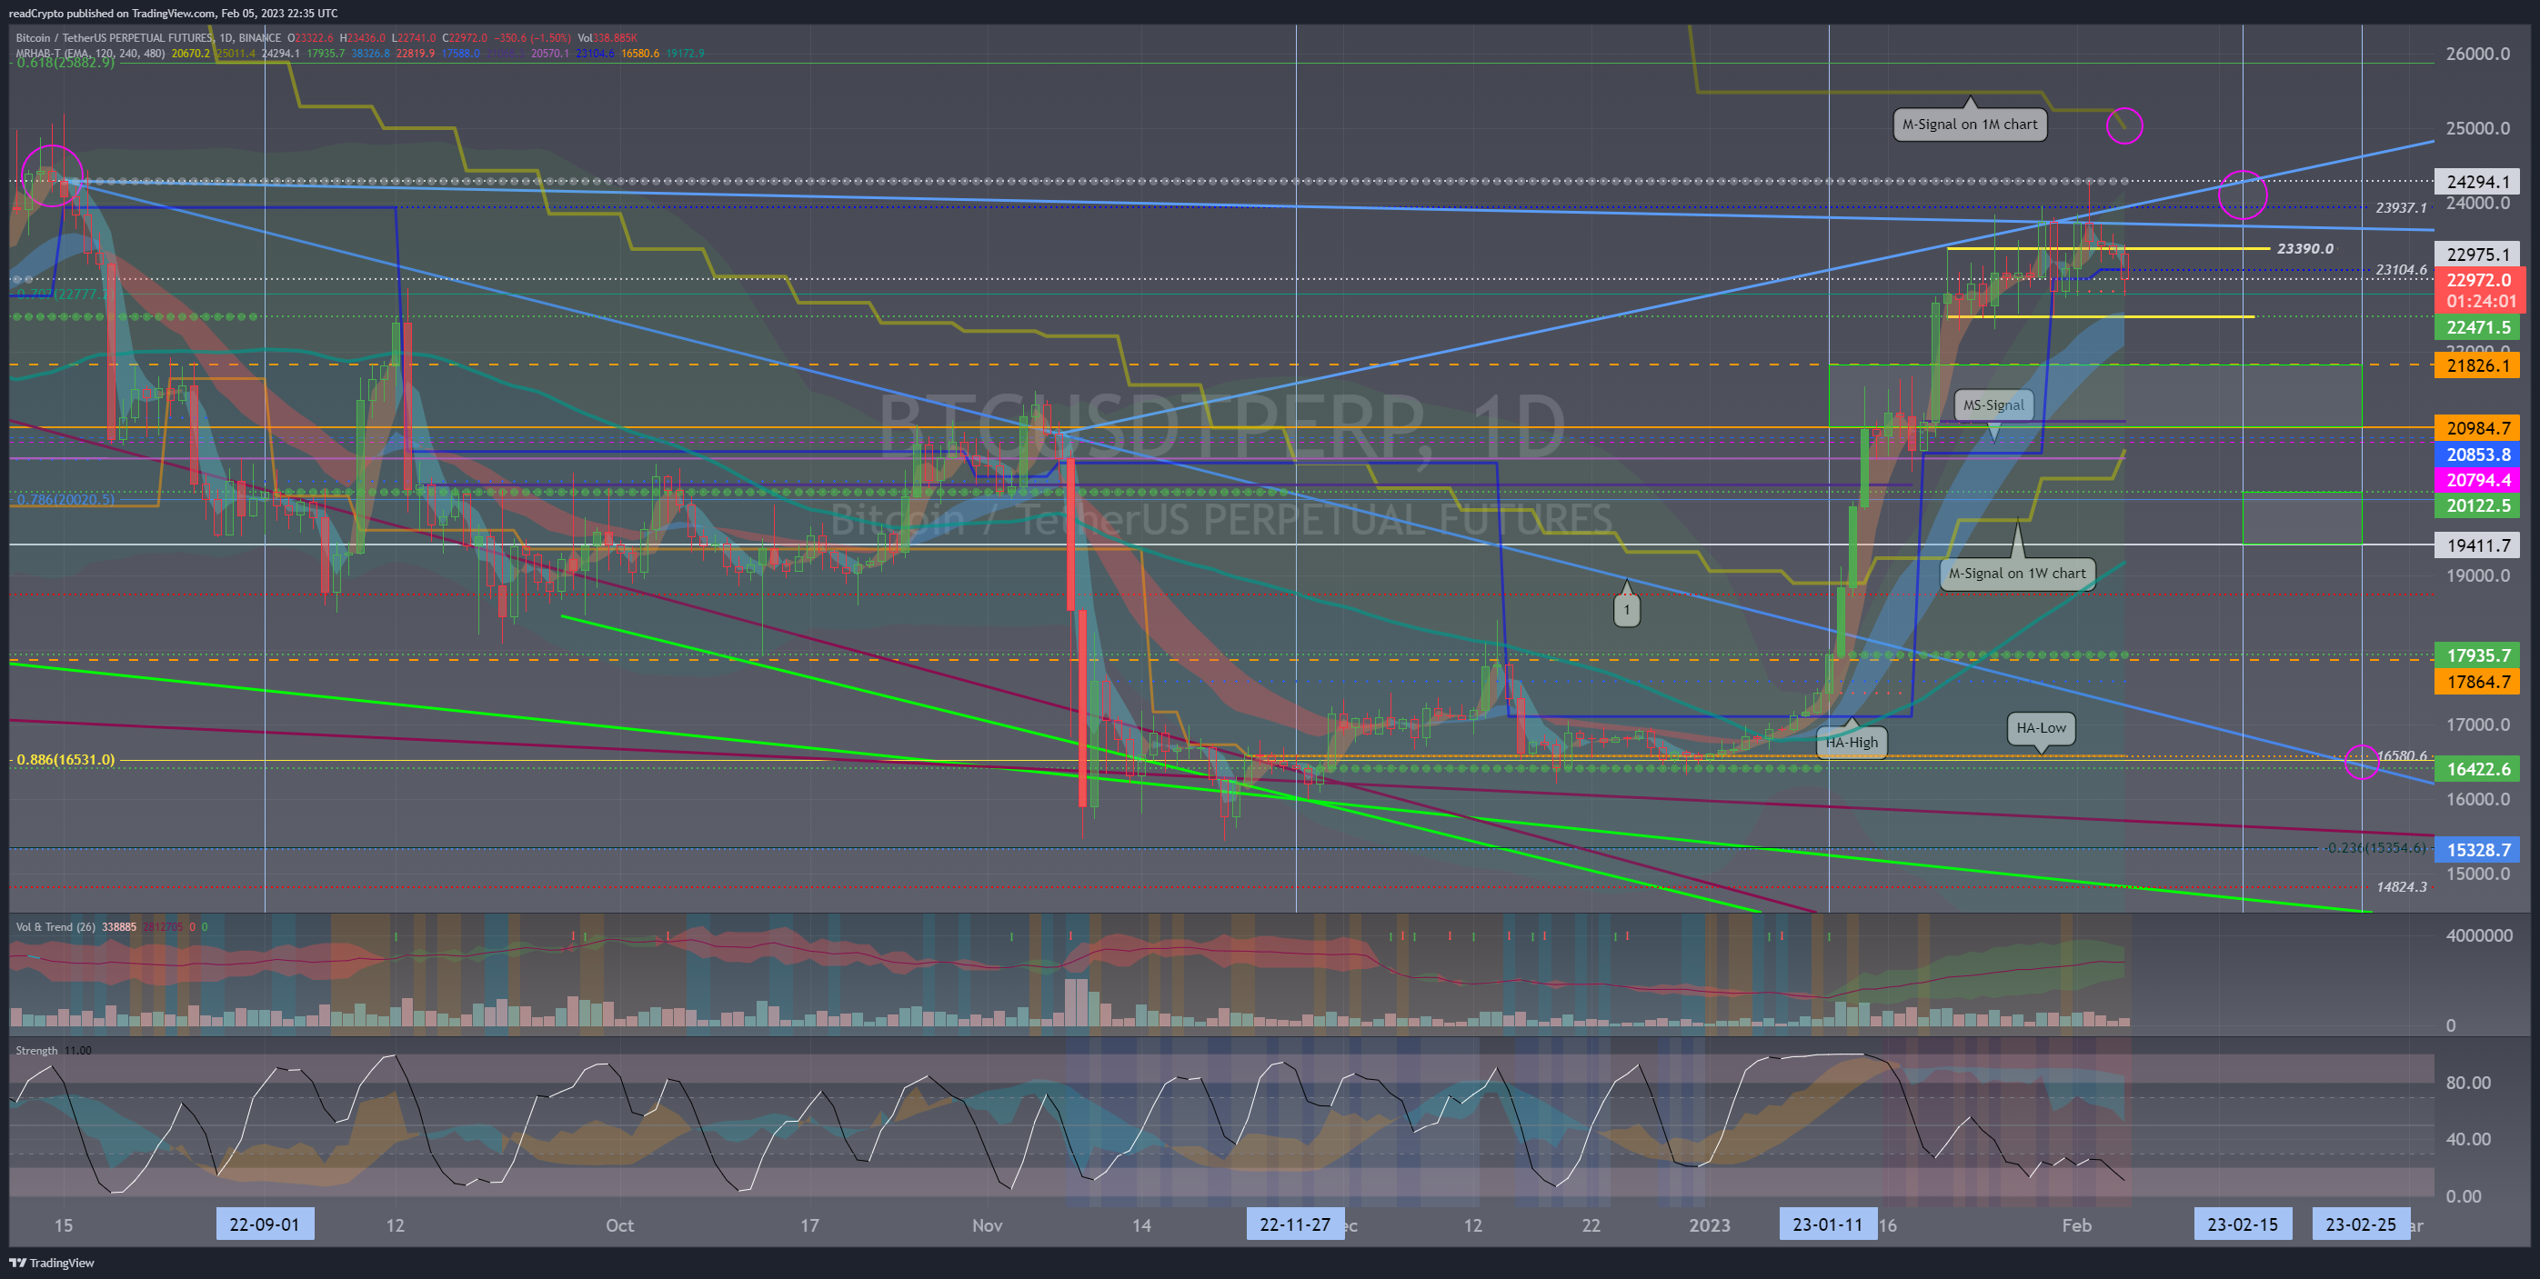This screenshot has width=2540, height=1279.
Task: Click the Vol & Trend (26) indicator label
Action: coord(55,926)
